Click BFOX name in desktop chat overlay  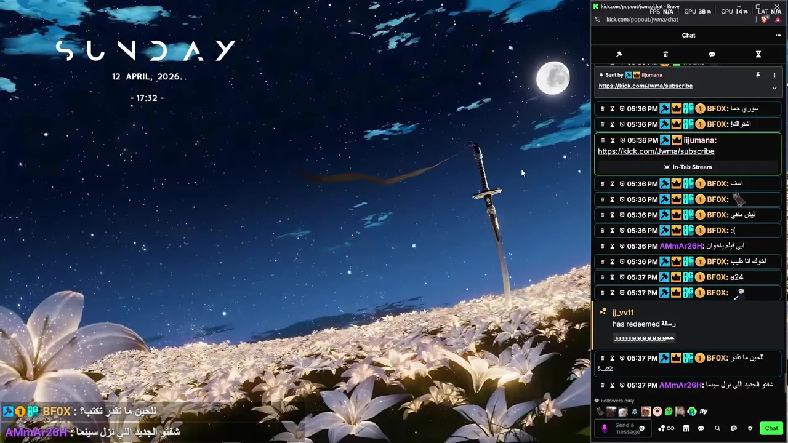57,412
